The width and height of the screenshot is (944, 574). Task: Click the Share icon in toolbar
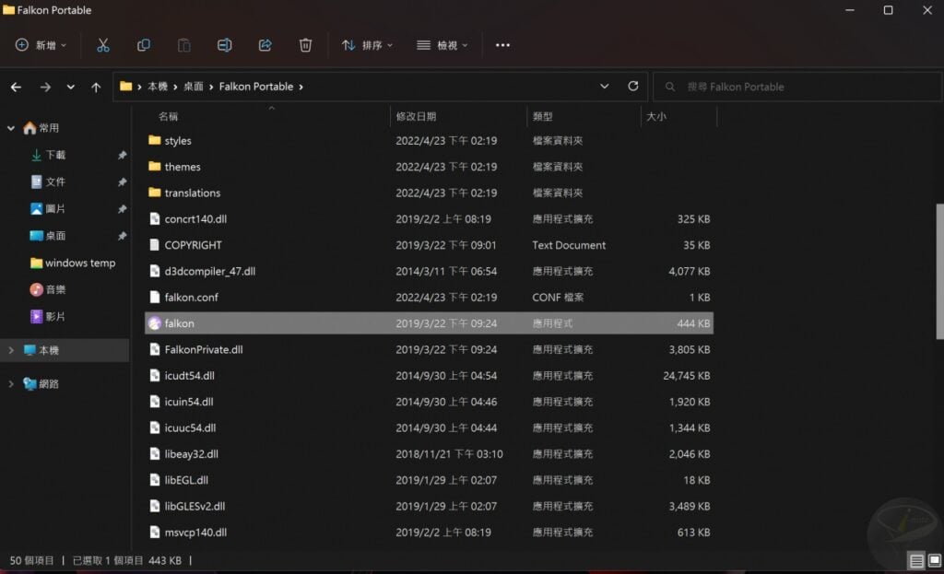(x=265, y=45)
